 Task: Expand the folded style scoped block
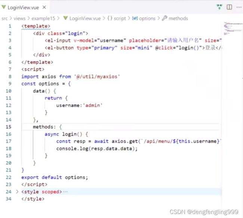pos(17,192)
